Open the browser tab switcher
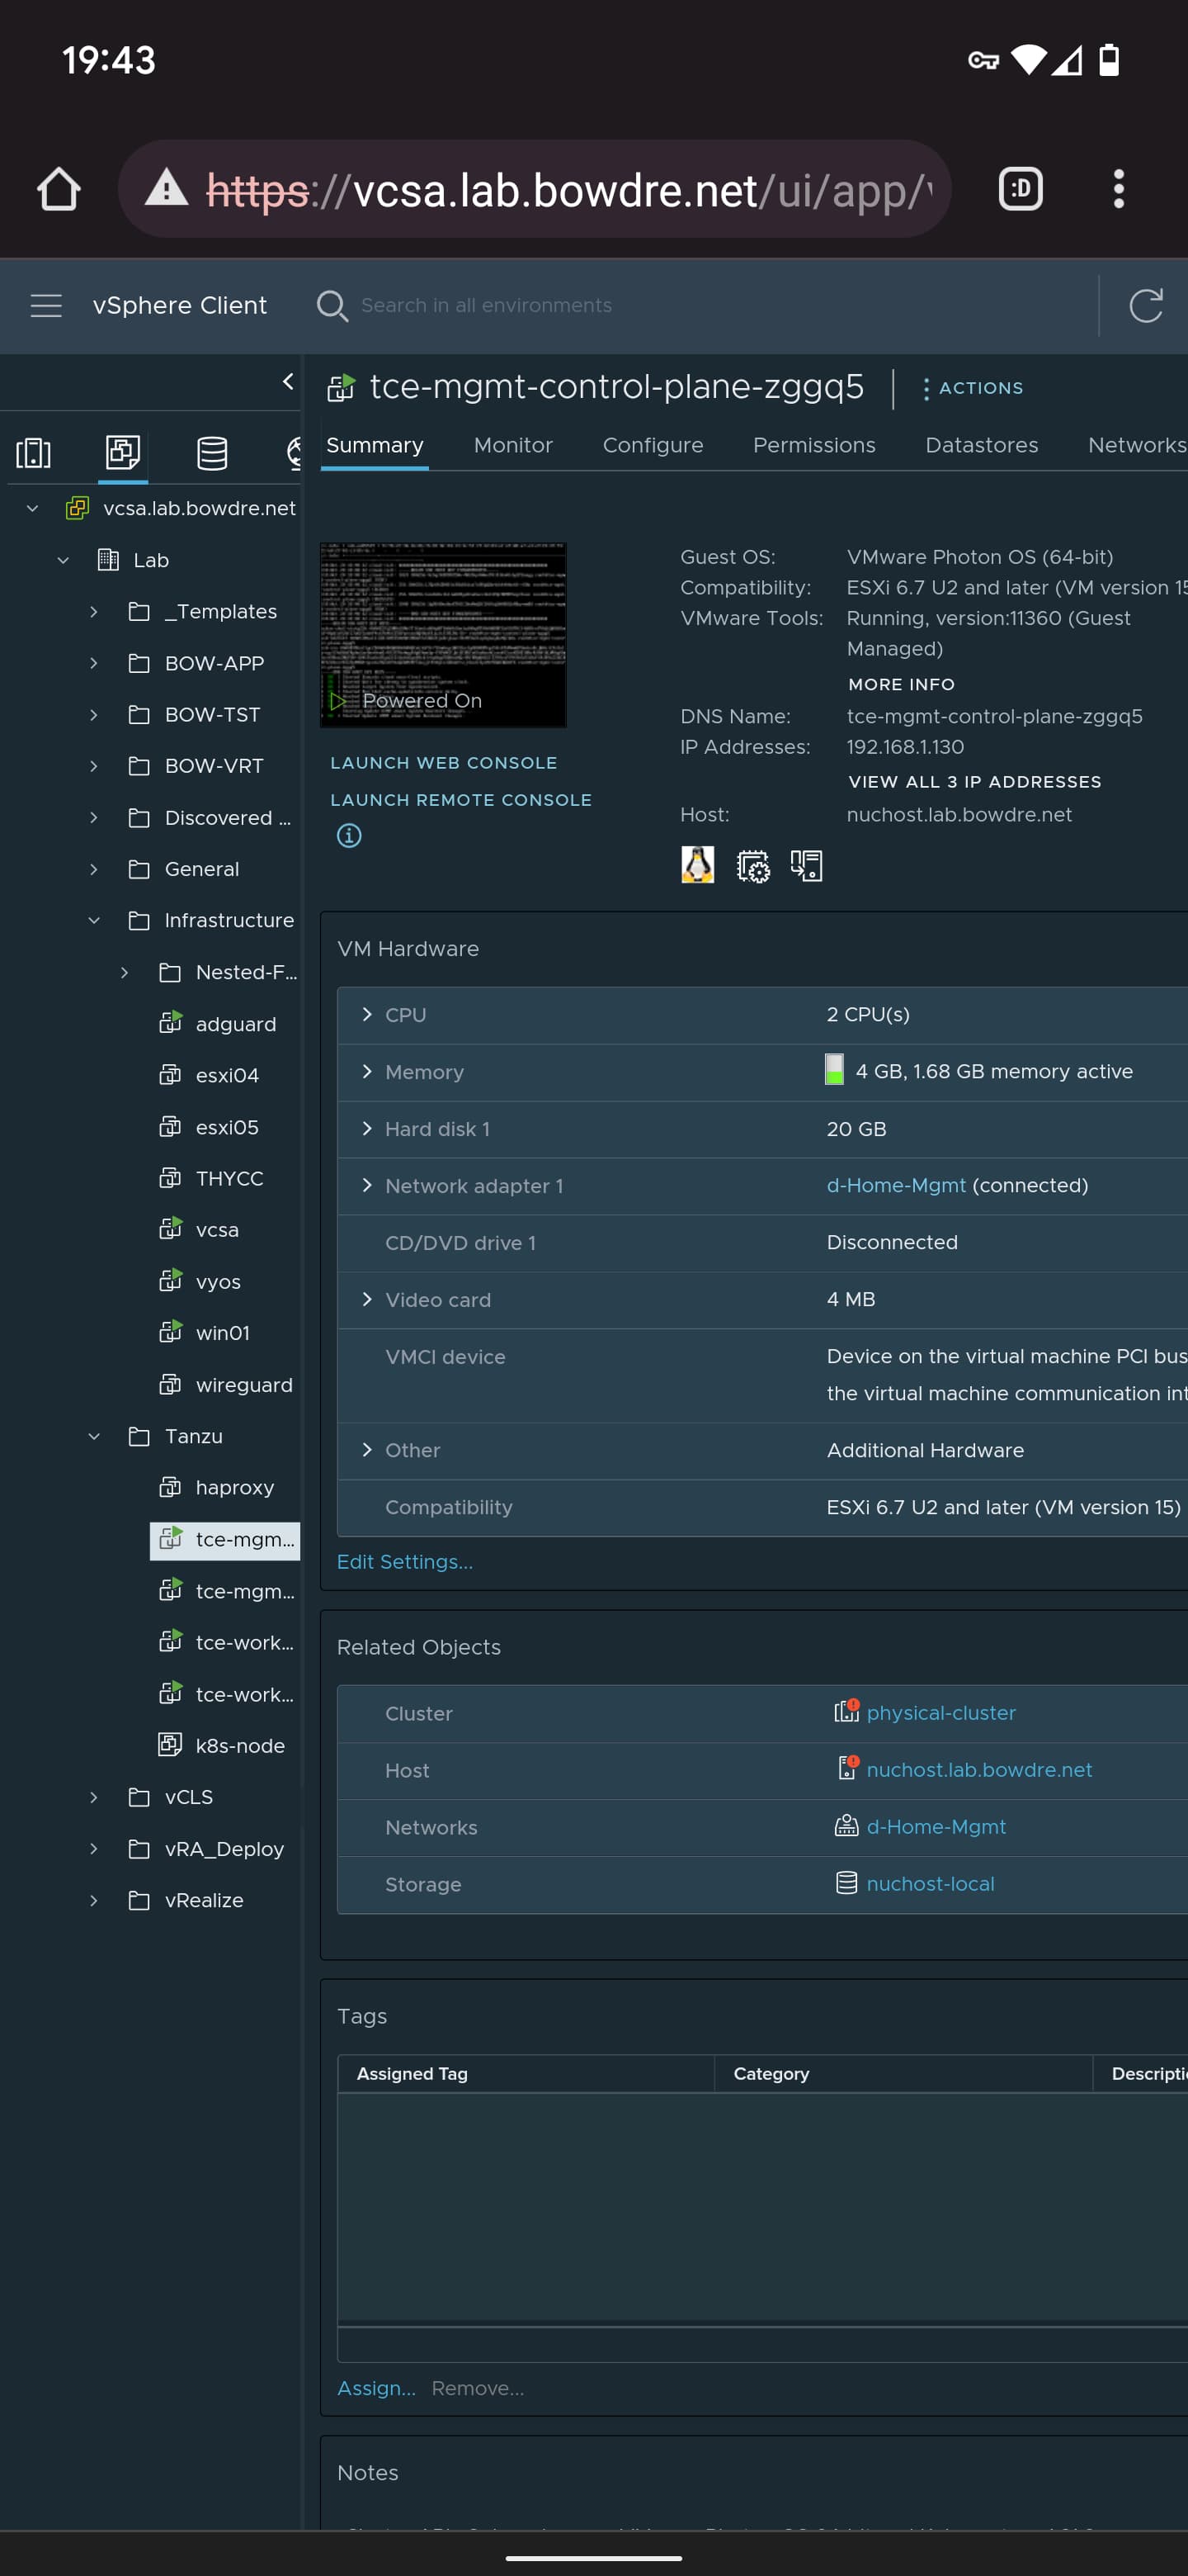1188x2576 pixels. pos(1021,188)
